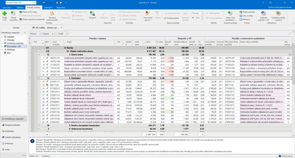Viewport: 295px width, 158px height.
Task: Increase the 80% zoom stepper value
Action: 202,17
